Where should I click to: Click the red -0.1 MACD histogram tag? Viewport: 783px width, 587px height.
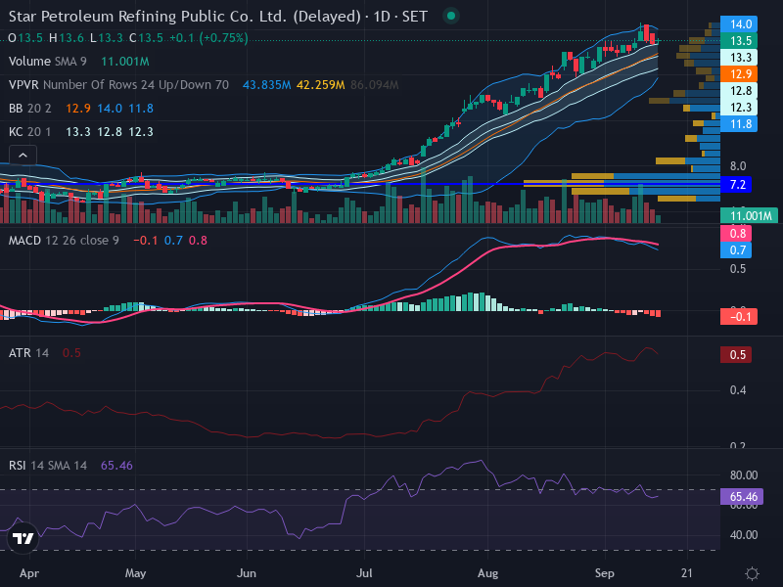[x=739, y=316]
